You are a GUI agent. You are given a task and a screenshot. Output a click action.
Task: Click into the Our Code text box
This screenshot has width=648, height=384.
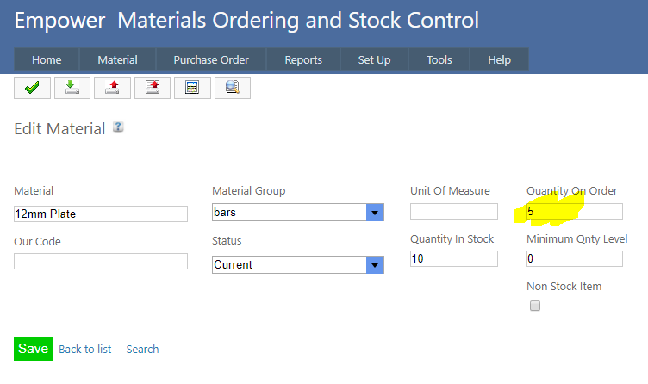101,262
